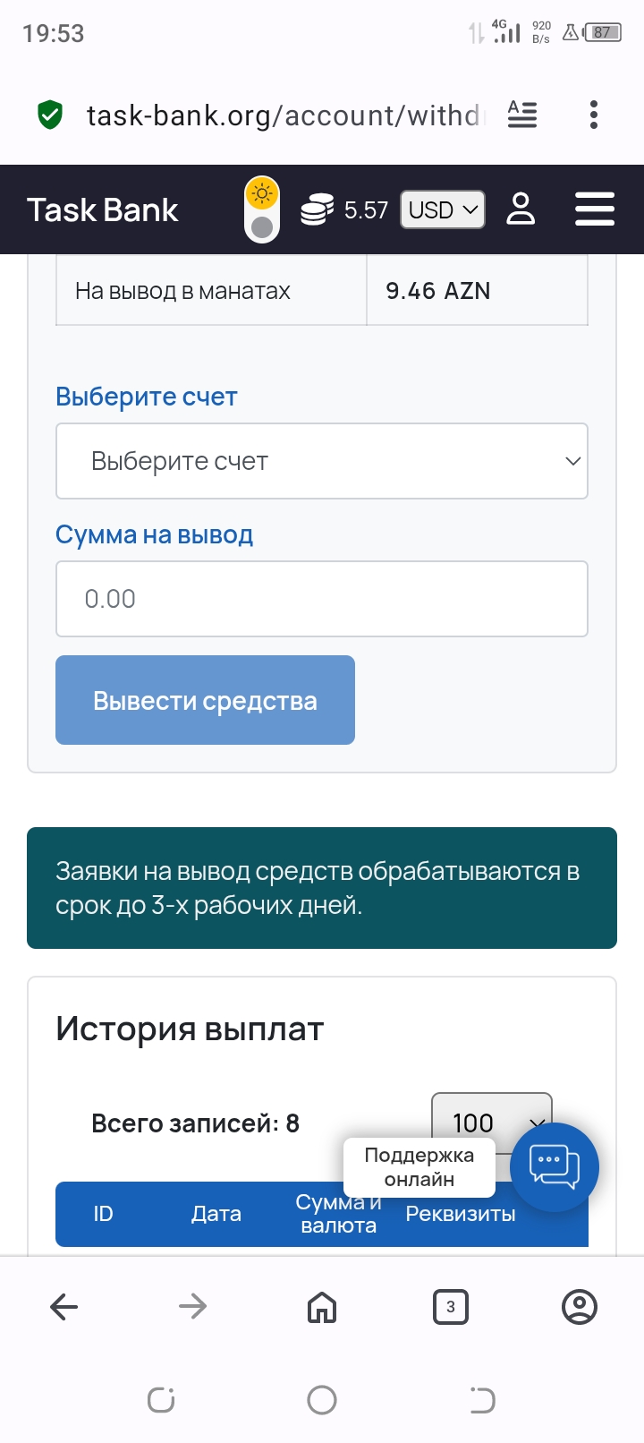This screenshot has width=644, height=1443.
Task: Open the browser account icon
Action: 579,1307
